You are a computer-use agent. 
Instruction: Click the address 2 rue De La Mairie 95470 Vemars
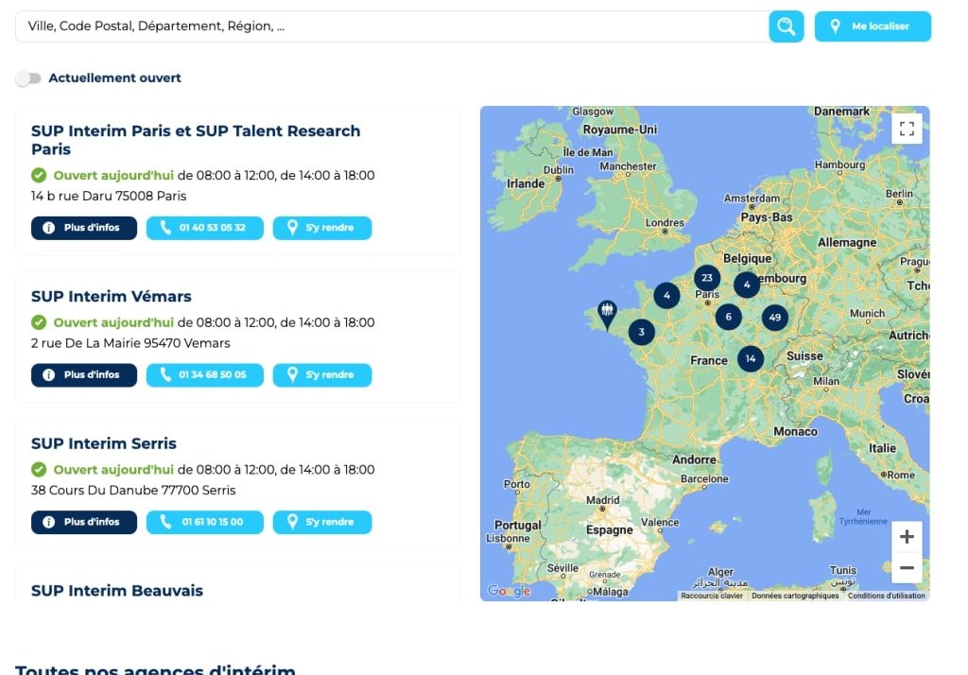click(130, 343)
